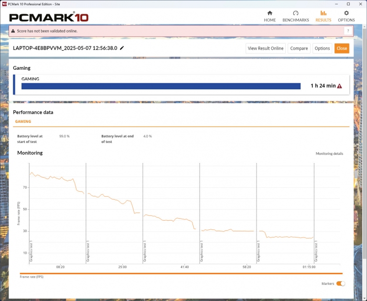Close the PCMark 10 window
This screenshot has height=301, width=367.
(360, 4)
